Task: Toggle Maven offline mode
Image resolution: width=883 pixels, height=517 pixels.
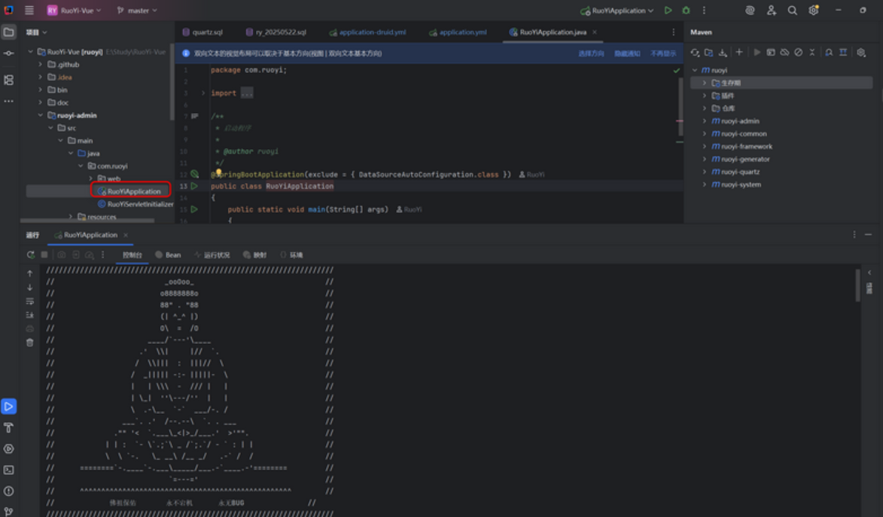Action: coord(784,53)
